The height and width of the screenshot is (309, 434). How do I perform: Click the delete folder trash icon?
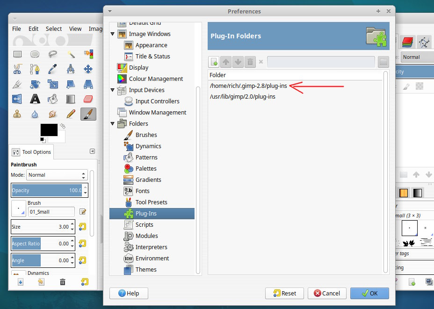[250, 62]
